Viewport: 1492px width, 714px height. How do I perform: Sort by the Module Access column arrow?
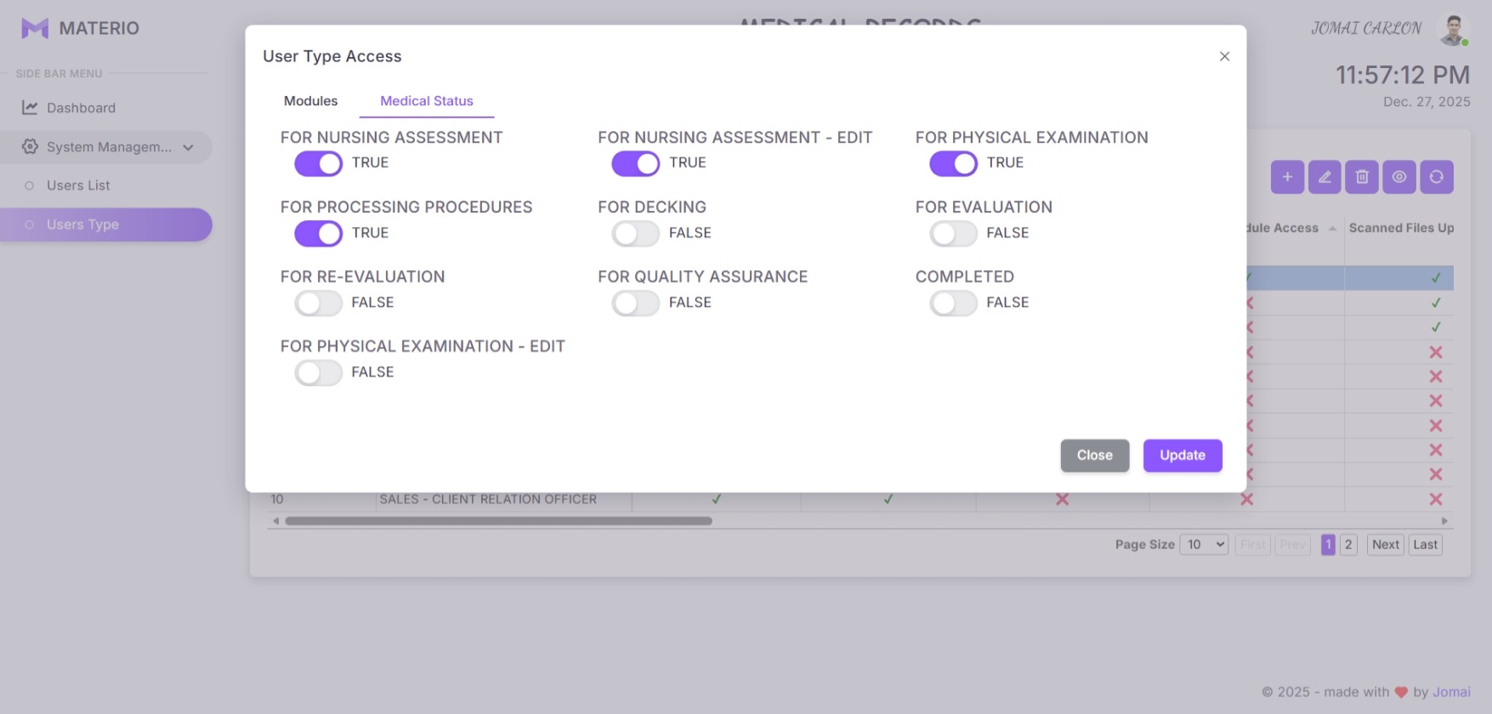coord(1332,229)
